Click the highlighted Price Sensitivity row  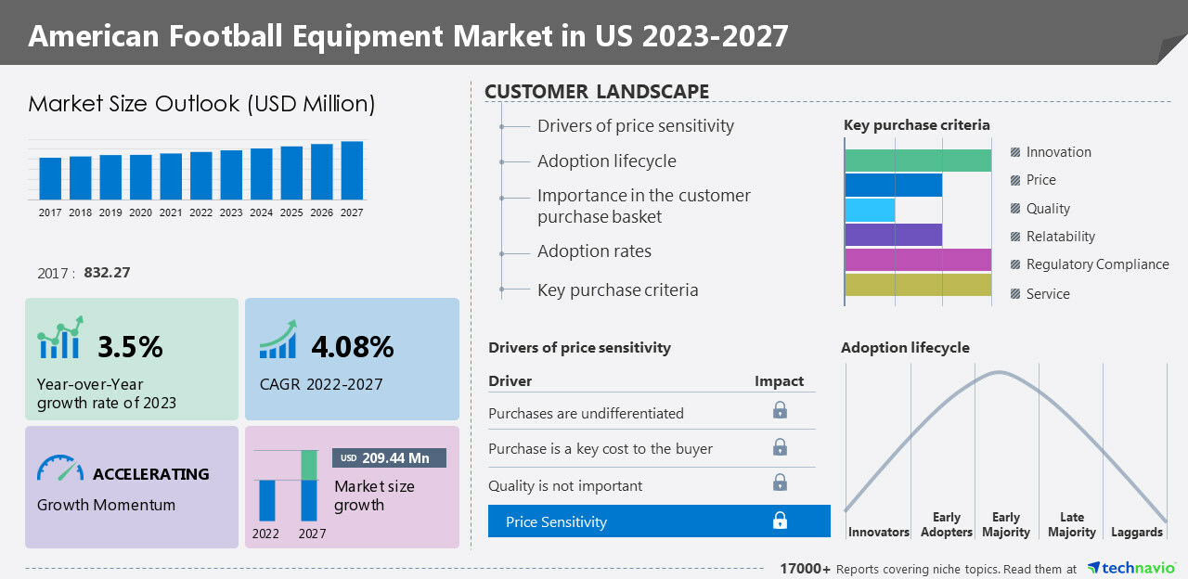(x=659, y=521)
